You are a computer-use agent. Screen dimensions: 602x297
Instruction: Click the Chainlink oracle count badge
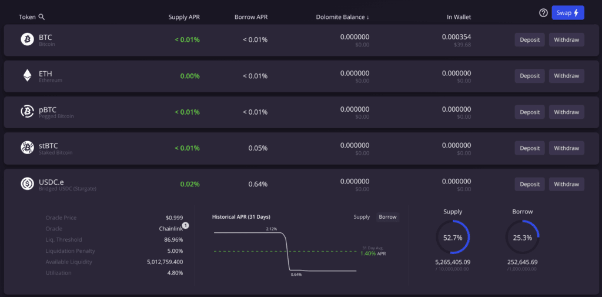pyautogui.click(x=185, y=225)
